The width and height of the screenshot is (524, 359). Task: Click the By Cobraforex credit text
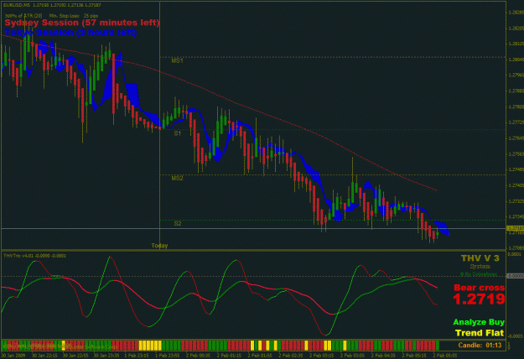(479, 274)
